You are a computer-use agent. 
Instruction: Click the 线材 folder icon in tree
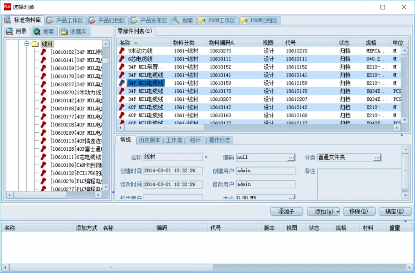35,44
